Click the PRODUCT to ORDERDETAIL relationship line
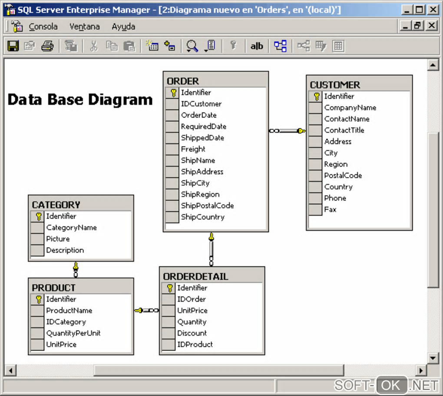Viewport: 443px width, 396px height. click(147, 310)
